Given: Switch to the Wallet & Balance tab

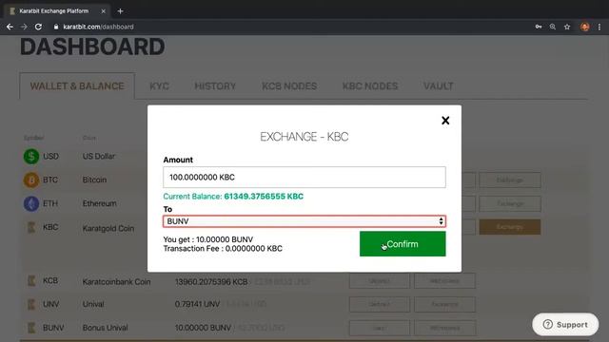Looking at the screenshot, I should 77,86.
